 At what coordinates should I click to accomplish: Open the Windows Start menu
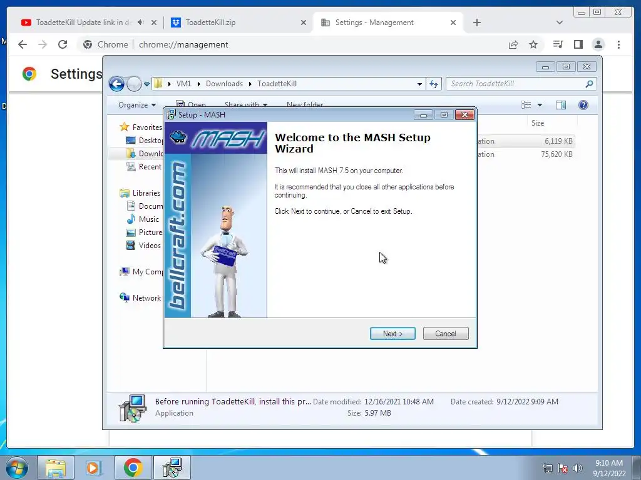click(x=17, y=467)
